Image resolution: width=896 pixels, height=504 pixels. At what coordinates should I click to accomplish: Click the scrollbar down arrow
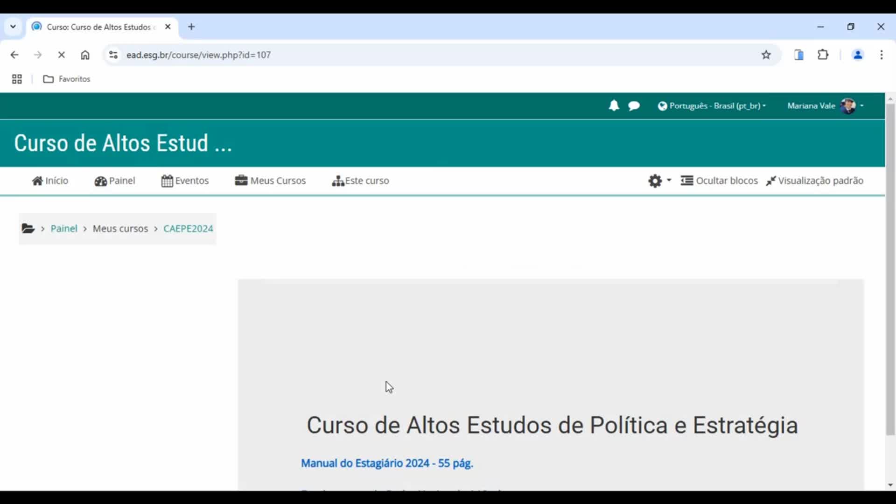click(890, 485)
